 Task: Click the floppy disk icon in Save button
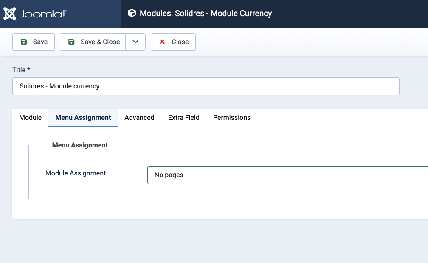(x=24, y=42)
